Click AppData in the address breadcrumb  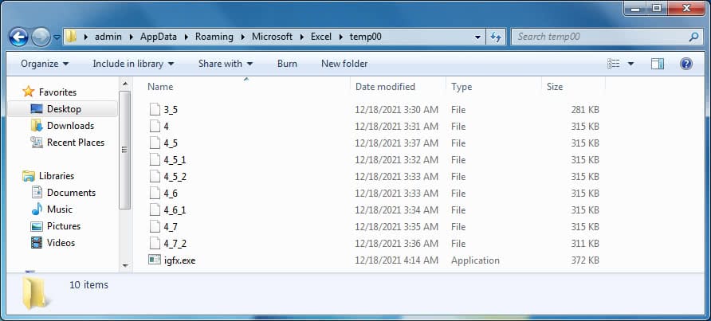click(x=159, y=37)
